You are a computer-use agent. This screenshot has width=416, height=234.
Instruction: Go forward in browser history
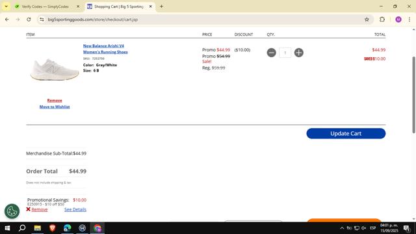(x=18, y=19)
